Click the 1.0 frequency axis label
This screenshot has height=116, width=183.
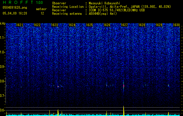coord(3,52)
